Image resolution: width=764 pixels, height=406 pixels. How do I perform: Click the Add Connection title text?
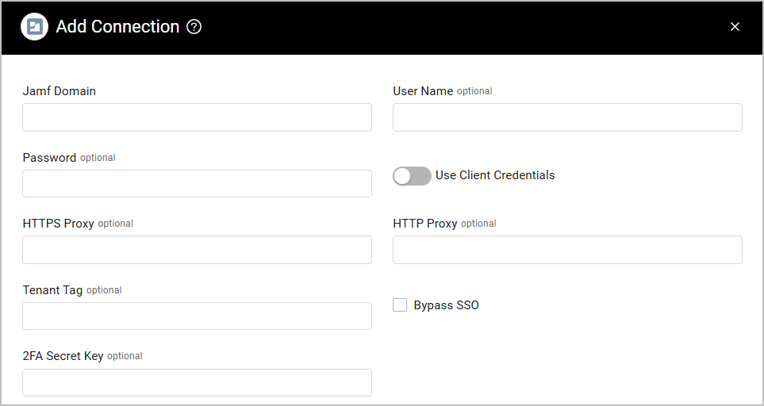117,26
